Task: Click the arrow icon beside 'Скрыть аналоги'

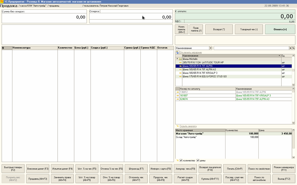Action: 177,126
